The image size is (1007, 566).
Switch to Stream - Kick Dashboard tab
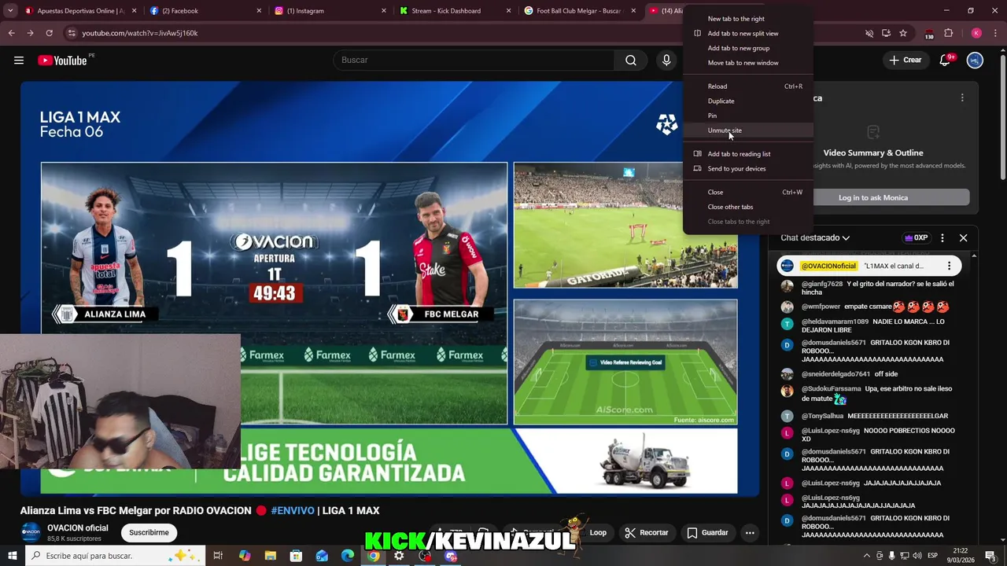pos(455,11)
